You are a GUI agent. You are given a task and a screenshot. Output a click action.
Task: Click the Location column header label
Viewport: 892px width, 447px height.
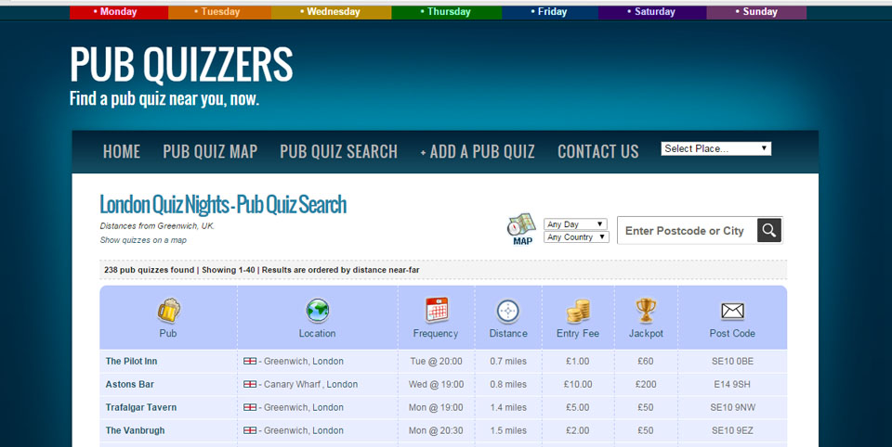[318, 334]
